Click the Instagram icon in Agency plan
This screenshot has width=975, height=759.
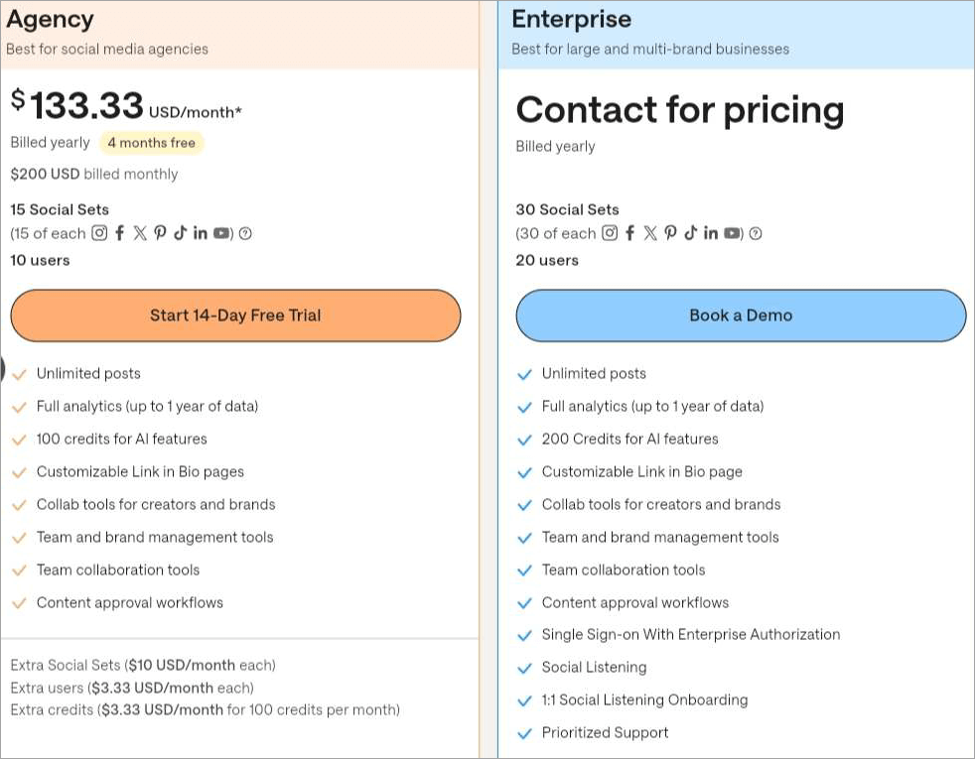pyautogui.click(x=99, y=233)
